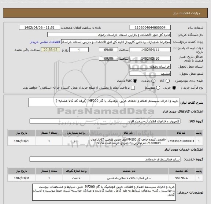
Task: Click the کد خدمت column header
Action: tap(182, 171)
